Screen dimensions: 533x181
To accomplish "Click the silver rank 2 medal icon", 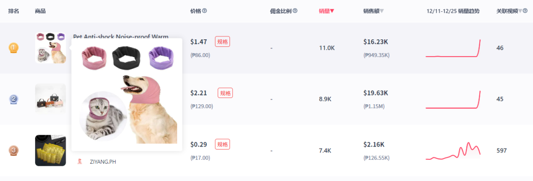I will (14, 99).
